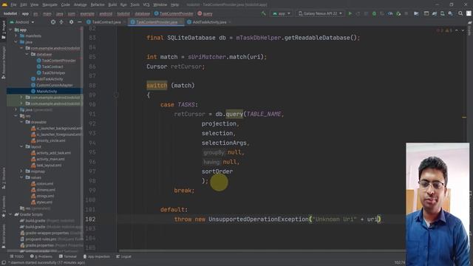Viewport: 473px width, 266px height.
Task: Collapse the database package
Action: [x=27, y=54]
